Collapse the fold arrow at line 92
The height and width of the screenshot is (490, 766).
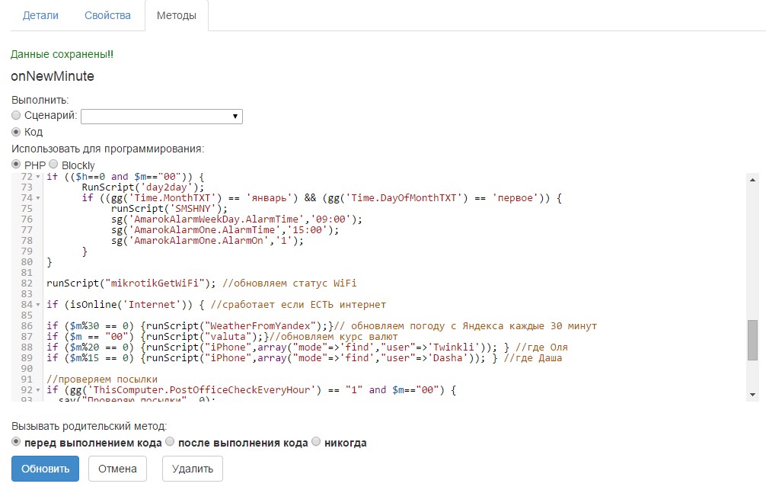coord(37,389)
